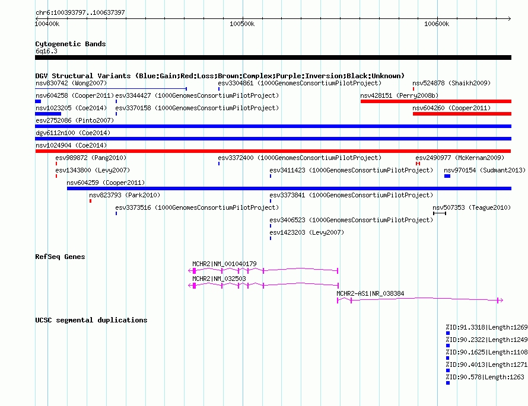Click the RefSeq Genes track title
528x406 pixels.
(60, 257)
